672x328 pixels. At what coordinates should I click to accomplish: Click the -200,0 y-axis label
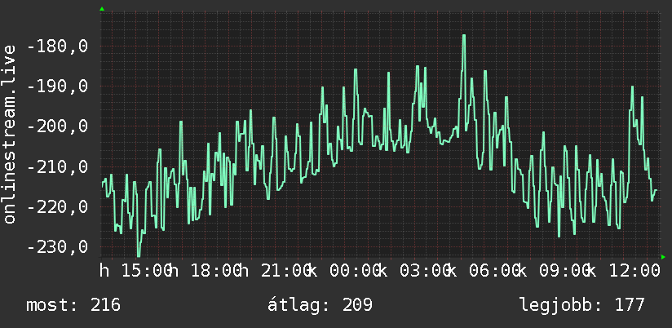pyautogui.click(x=57, y=126)
